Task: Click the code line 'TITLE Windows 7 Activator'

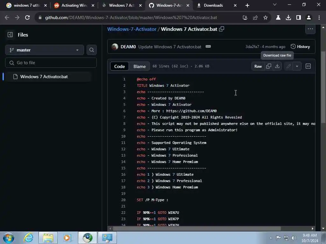Action: [x=163, y=85]
